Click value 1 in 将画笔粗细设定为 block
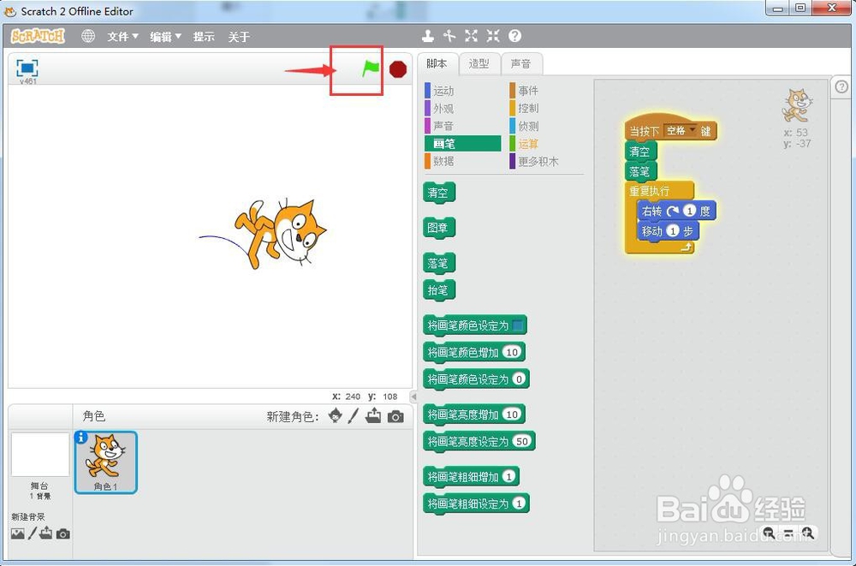Viewport: 856px width, 566px height. 520,503
